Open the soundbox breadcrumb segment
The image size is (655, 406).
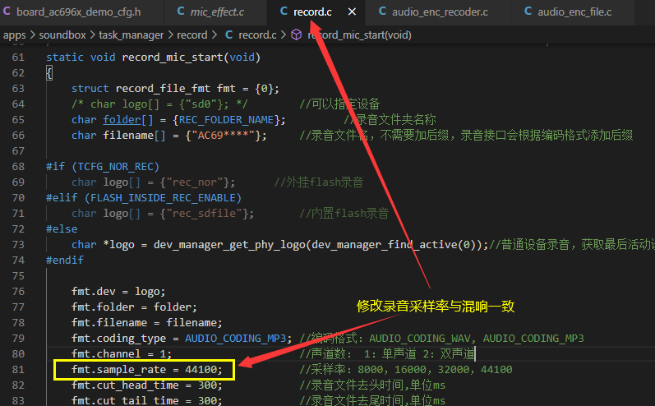point(62,35)
